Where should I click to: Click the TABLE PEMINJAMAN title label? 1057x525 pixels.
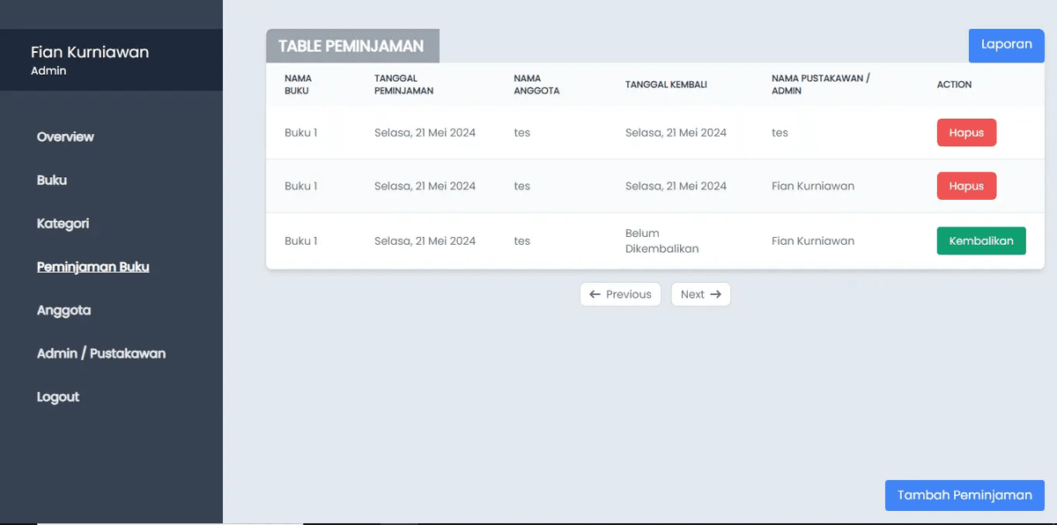click(x=351, y=46)
